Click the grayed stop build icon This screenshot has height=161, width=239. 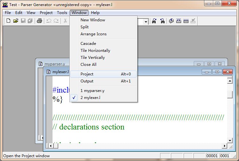point(193,21)
